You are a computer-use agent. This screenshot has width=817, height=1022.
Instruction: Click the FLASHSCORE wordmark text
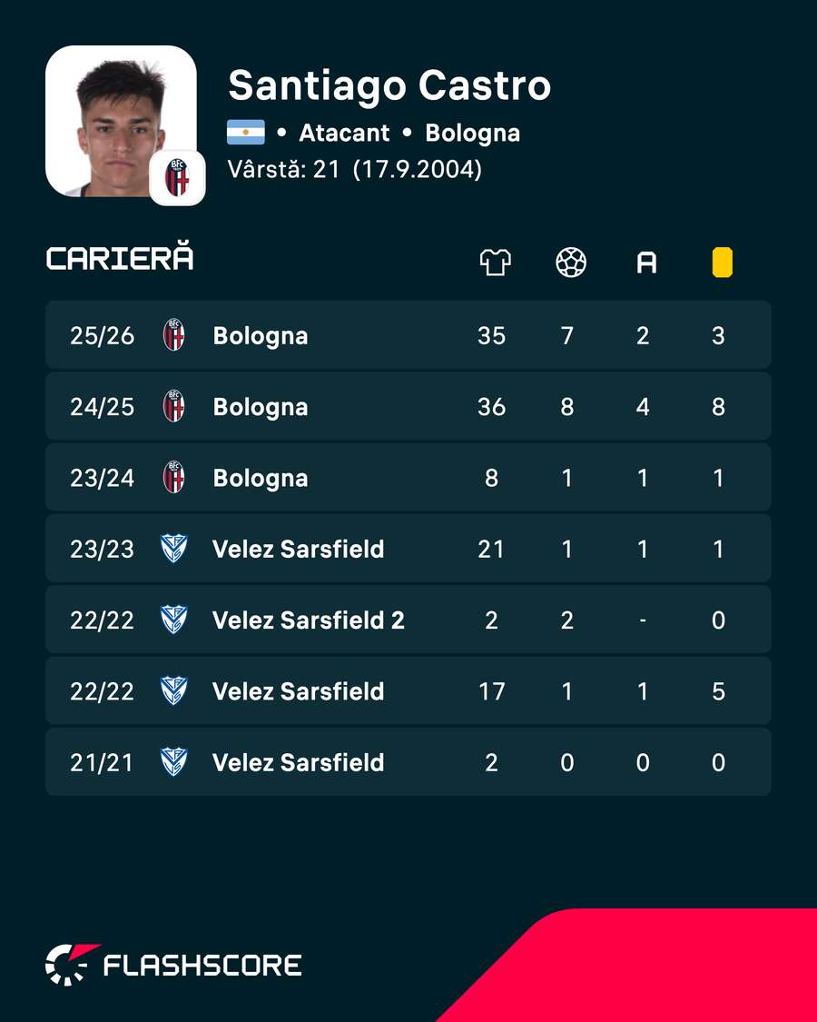[202, 966]
